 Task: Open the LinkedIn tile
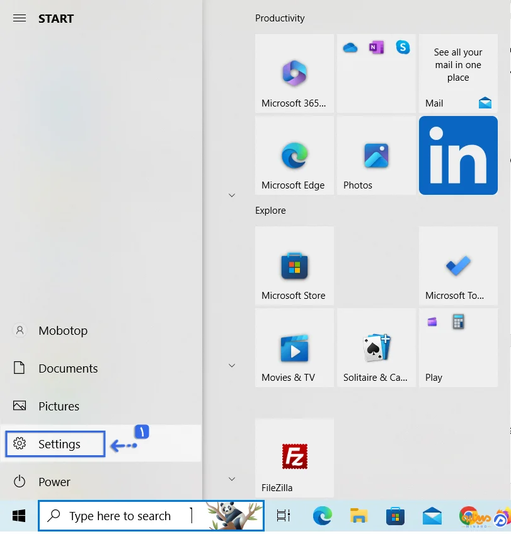(x=458, y=155)
